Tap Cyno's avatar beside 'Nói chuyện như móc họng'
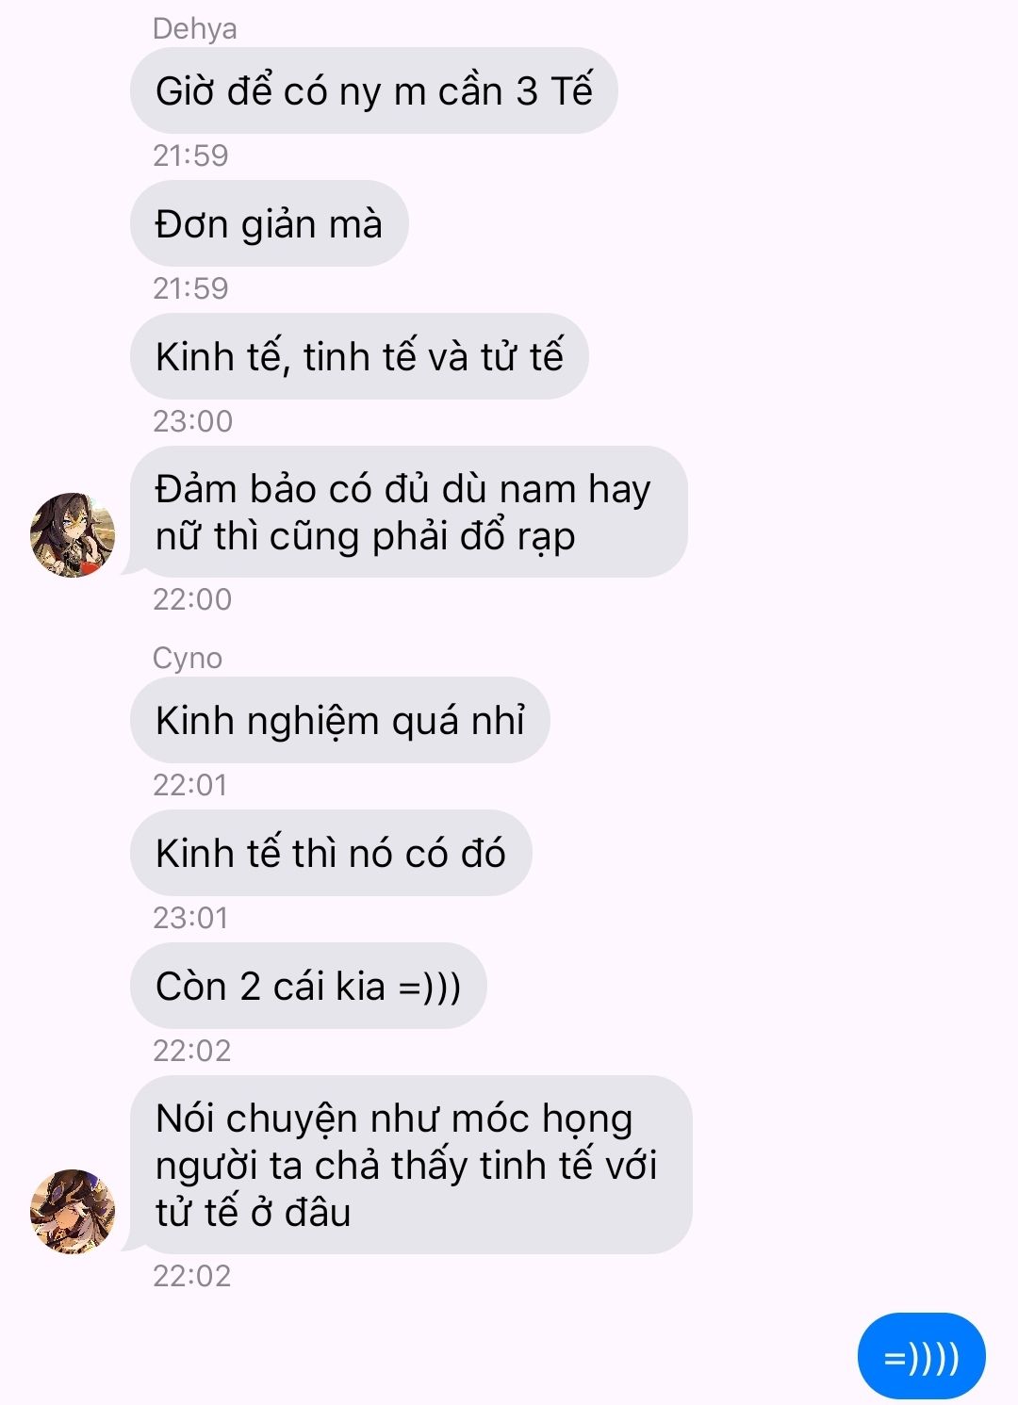This screenshot has width=1018, height=1405. 73,1211
